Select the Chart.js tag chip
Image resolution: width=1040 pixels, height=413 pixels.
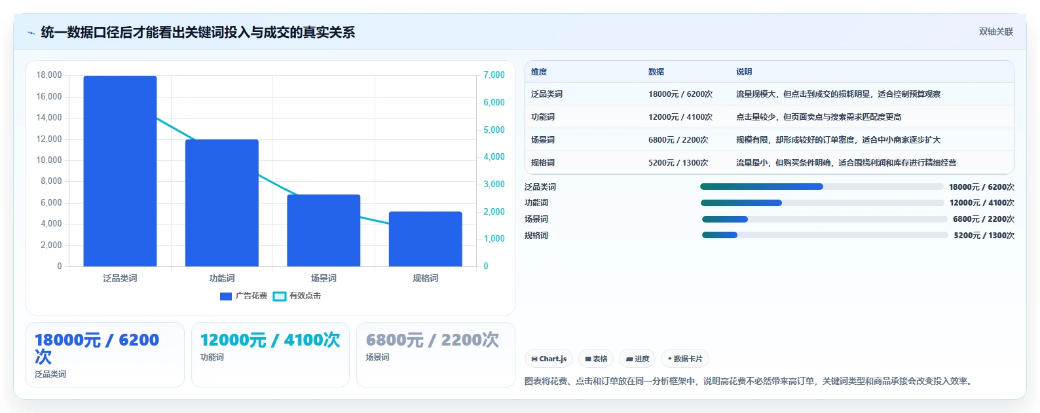549,359
